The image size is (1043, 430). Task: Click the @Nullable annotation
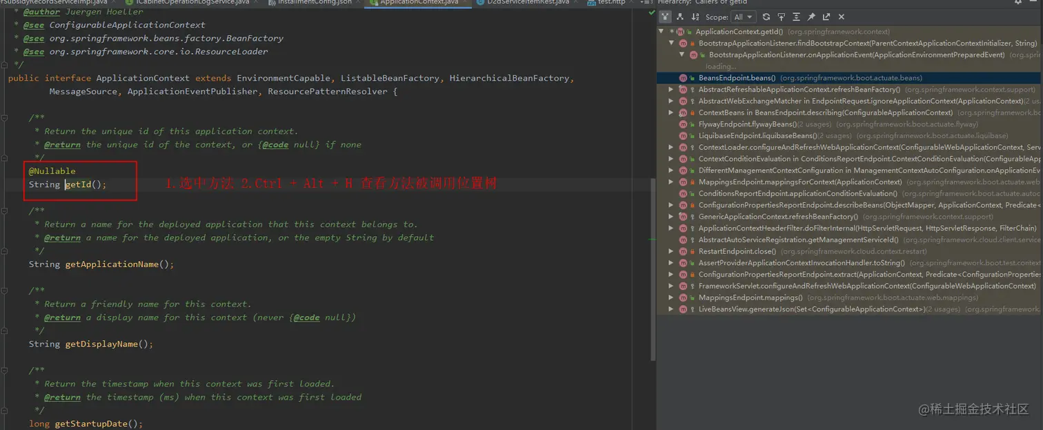pos(52,171)
